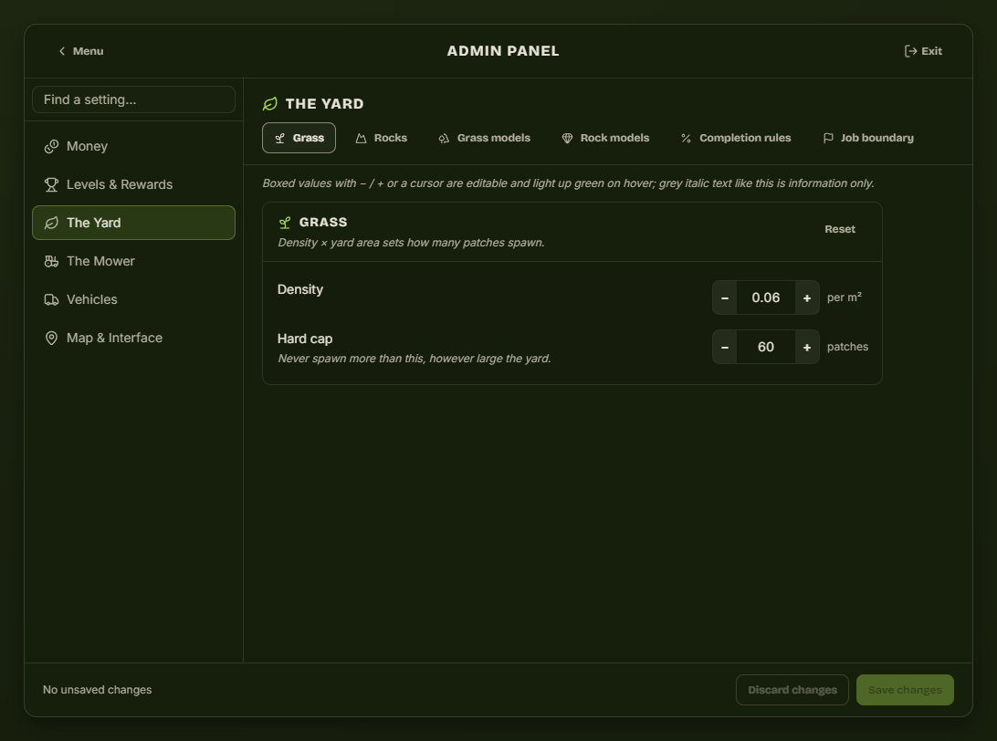This screenshot has height=741, width=997.
Task: Click the sprout icon in GRASS card header
Action: (x=285, y=223)
